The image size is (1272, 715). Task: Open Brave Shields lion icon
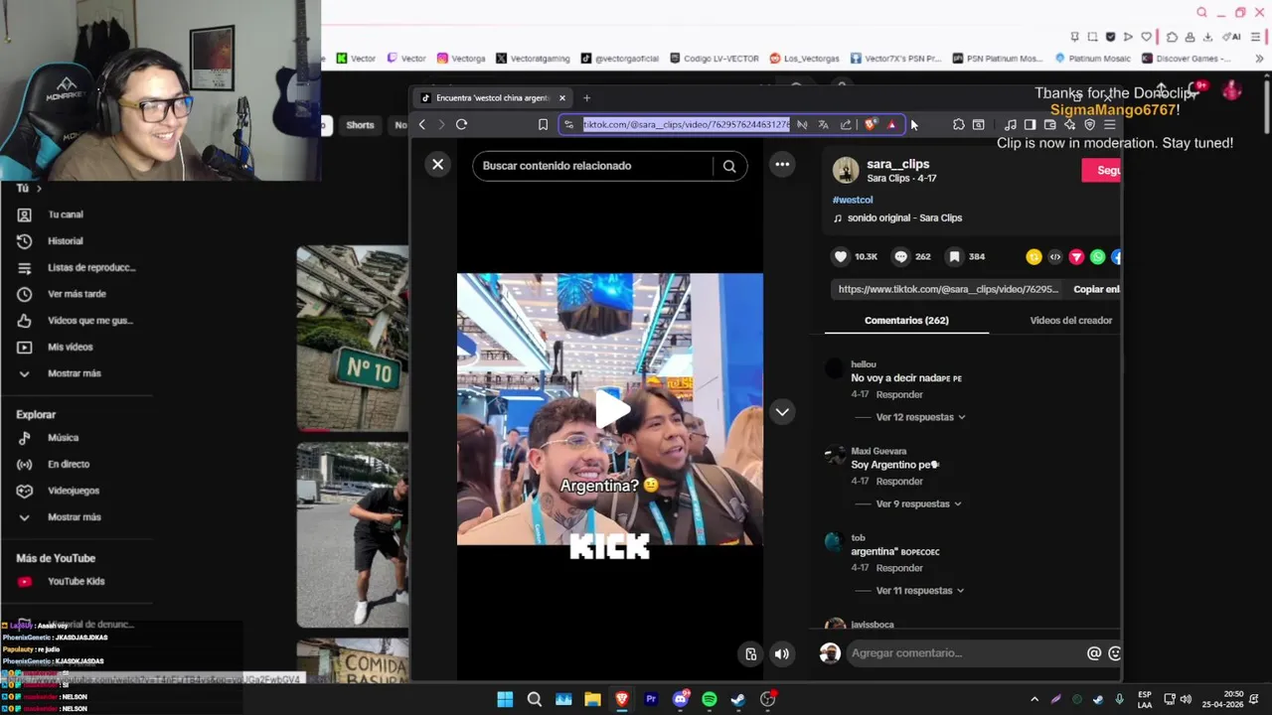pos(871,124)
